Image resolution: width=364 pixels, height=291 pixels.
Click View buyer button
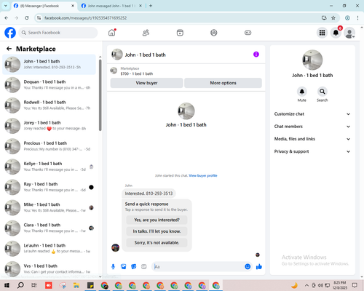coord(146,83)
